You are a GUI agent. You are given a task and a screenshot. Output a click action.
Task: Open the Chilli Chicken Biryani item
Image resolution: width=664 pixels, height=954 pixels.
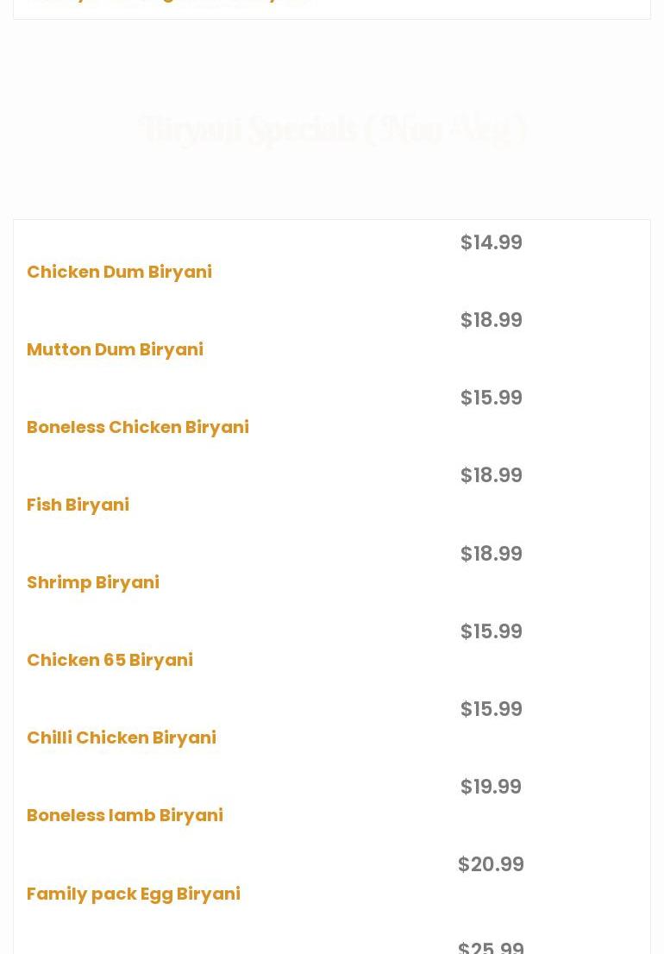point(122,737)
